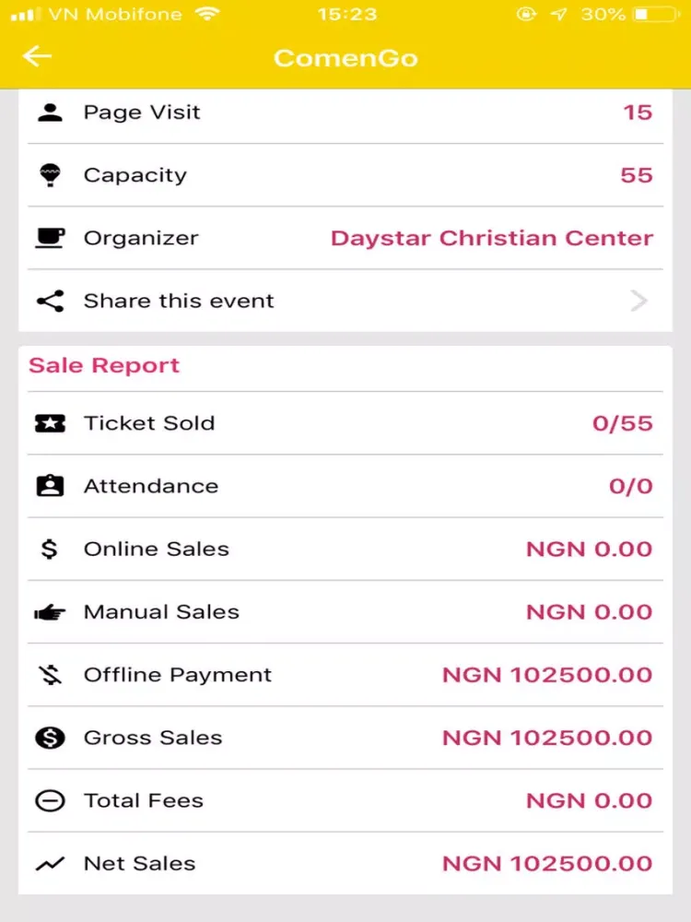This screenshot has width=691, height=922.
Task: Click the Online Sales dollar icon
Action: click(x=50, y=549)
